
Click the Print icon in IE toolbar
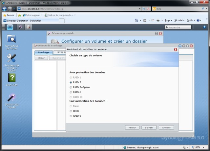tap(158, 20)
